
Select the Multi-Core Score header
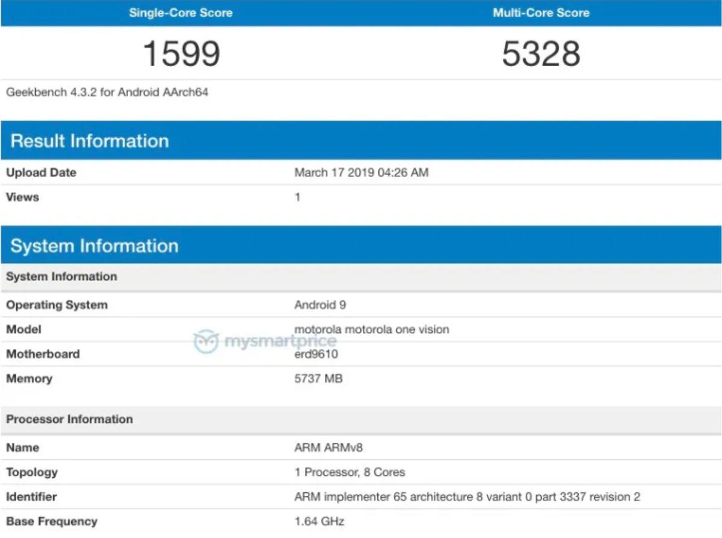pos(540,13)
